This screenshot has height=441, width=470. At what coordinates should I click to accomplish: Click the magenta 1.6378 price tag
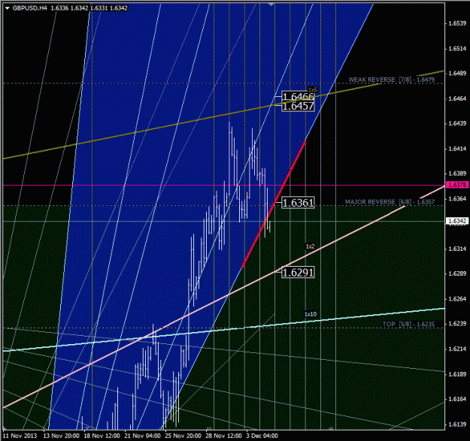tap(456, 185)
